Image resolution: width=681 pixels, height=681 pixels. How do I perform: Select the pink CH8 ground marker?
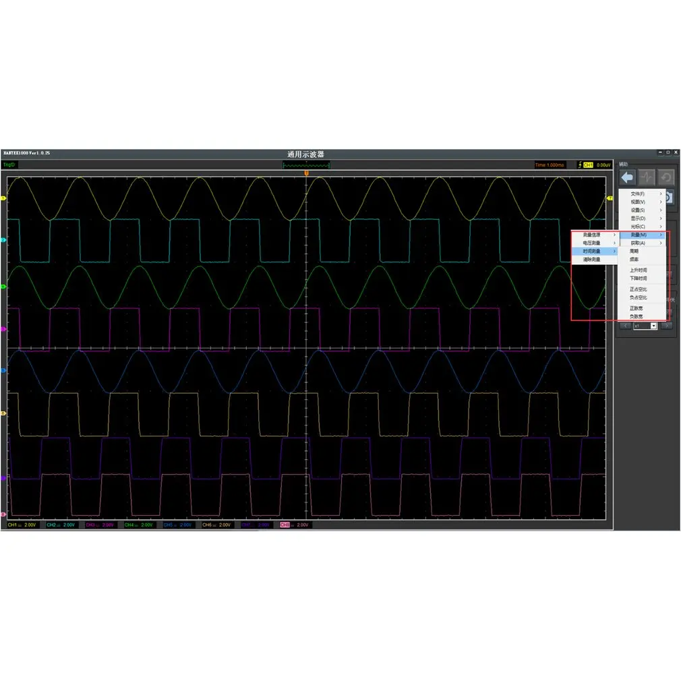coord(3,514)
